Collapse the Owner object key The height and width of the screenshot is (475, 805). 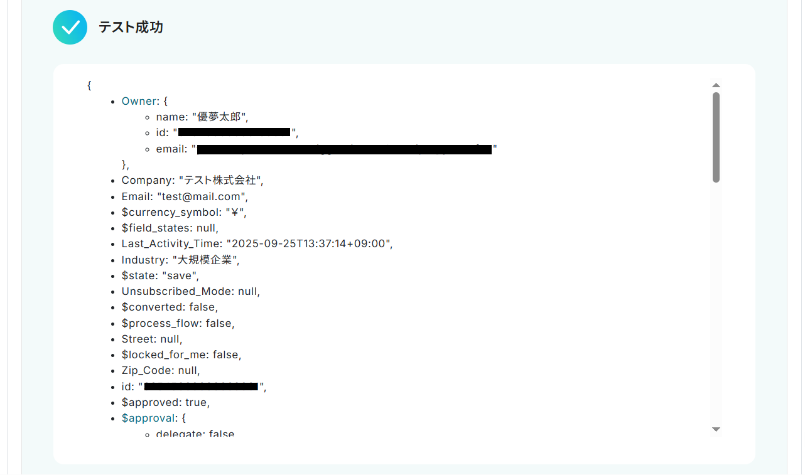138,101
